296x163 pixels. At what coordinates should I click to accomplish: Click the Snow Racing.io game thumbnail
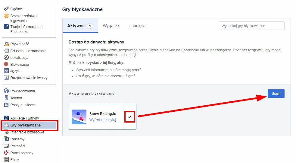(79, 117)
